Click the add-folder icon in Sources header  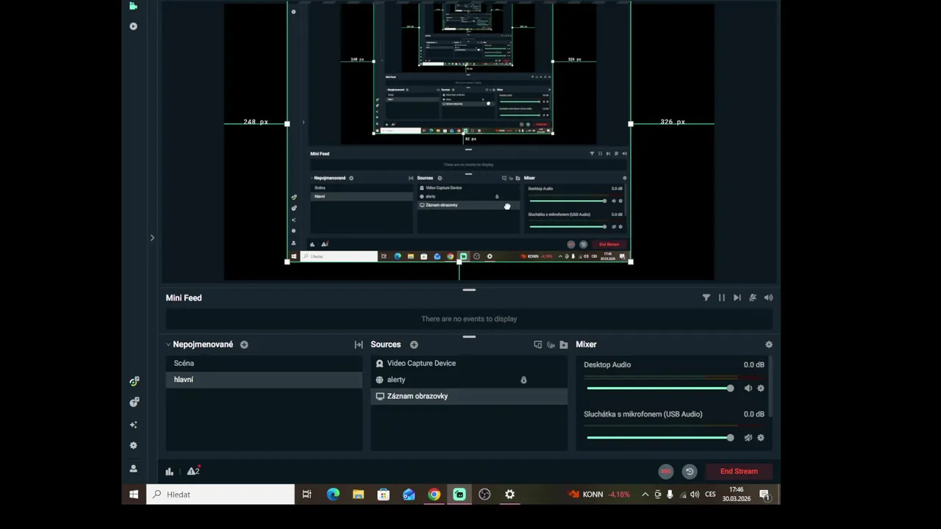564,345
